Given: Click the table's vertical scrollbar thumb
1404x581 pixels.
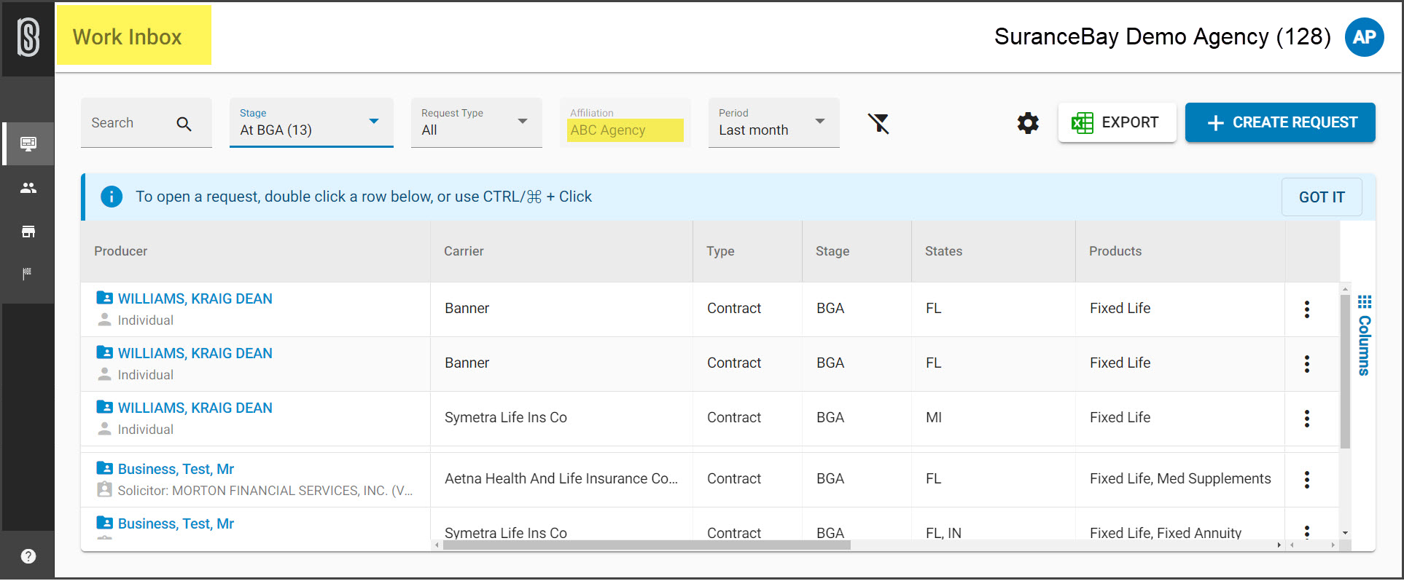Looking at the screenshot, I should tap(1345, 371).
